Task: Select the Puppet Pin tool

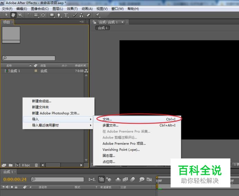Action: [x=97, y=15]
